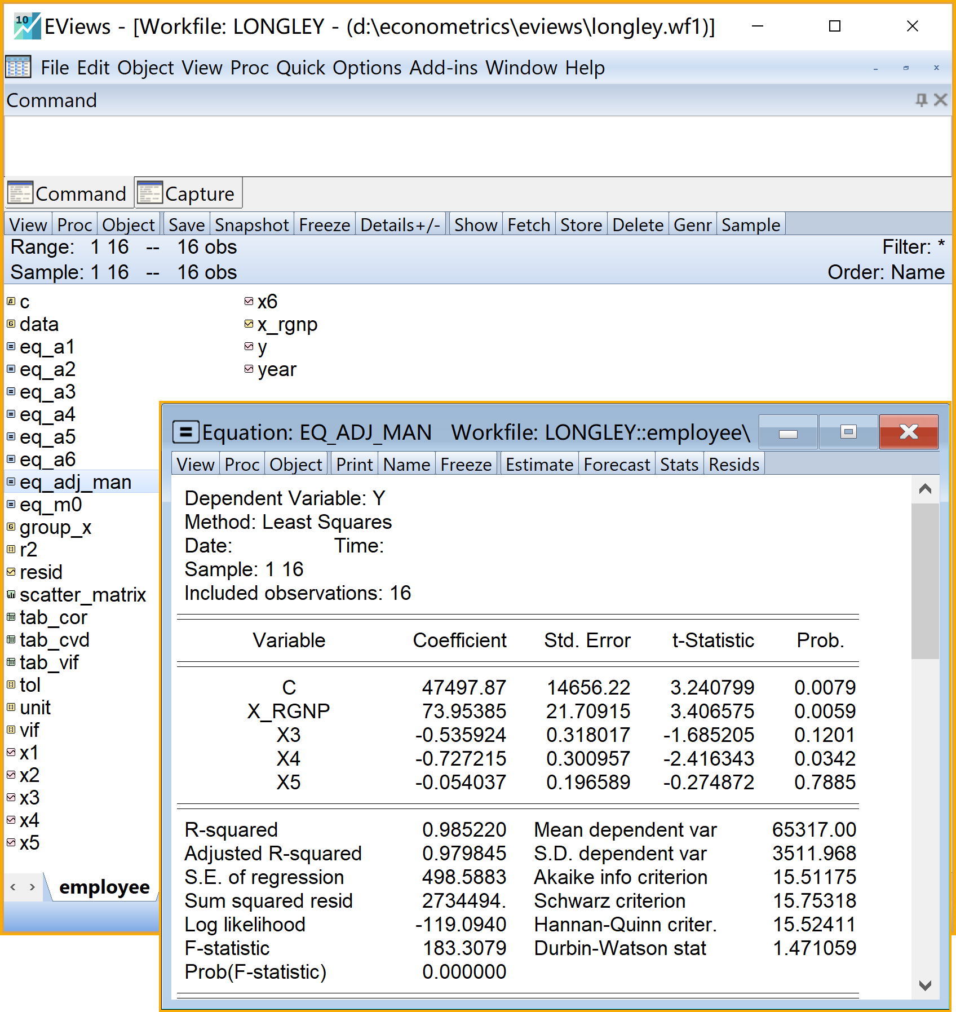Open the eq_adj_man equation object icon
956x1012 pixels.
11,482
